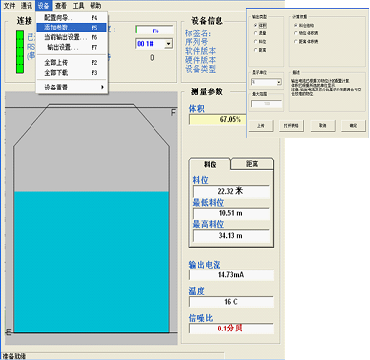Image resolution: width=370 pixels, height=360 pixels.
Task: Open the 工具 menu in menu bar
Action: [78, 6]
